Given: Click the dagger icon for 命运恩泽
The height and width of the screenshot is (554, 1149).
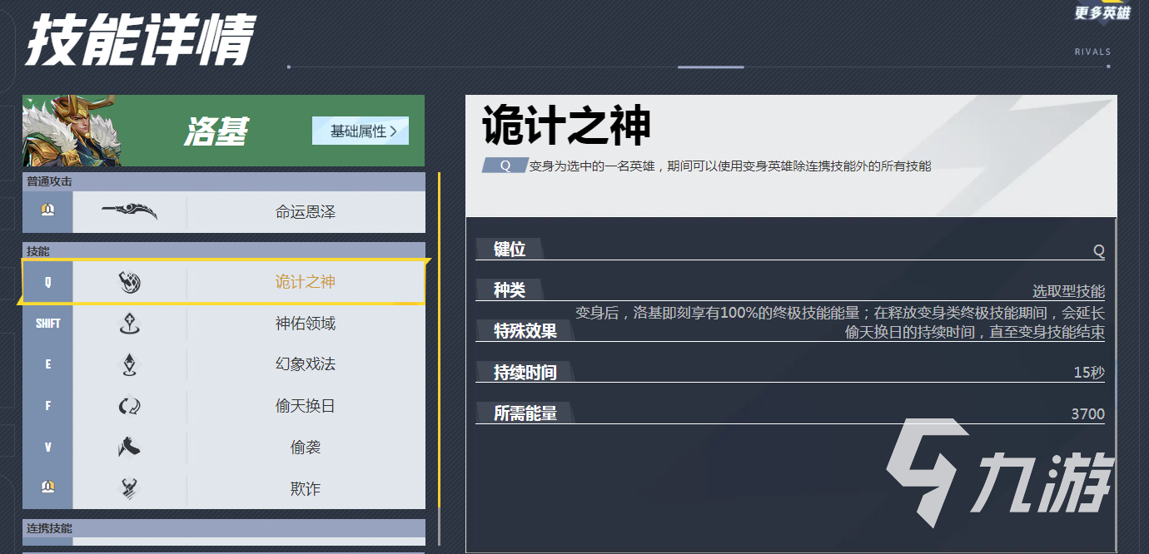Looking at the screenshot, I should [129, 212].
